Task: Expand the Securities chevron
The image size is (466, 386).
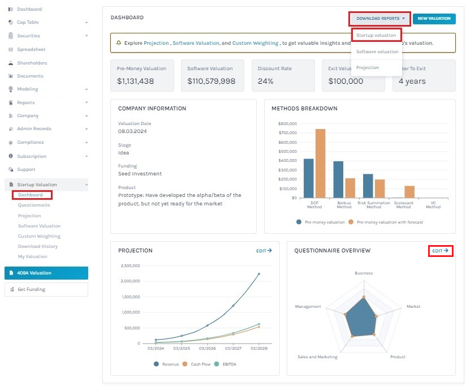Action: (87, 36)
